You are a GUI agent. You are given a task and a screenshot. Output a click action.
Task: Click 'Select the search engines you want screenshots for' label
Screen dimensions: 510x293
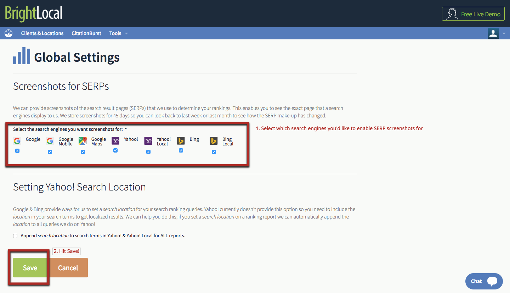click(x=70, y=129)
